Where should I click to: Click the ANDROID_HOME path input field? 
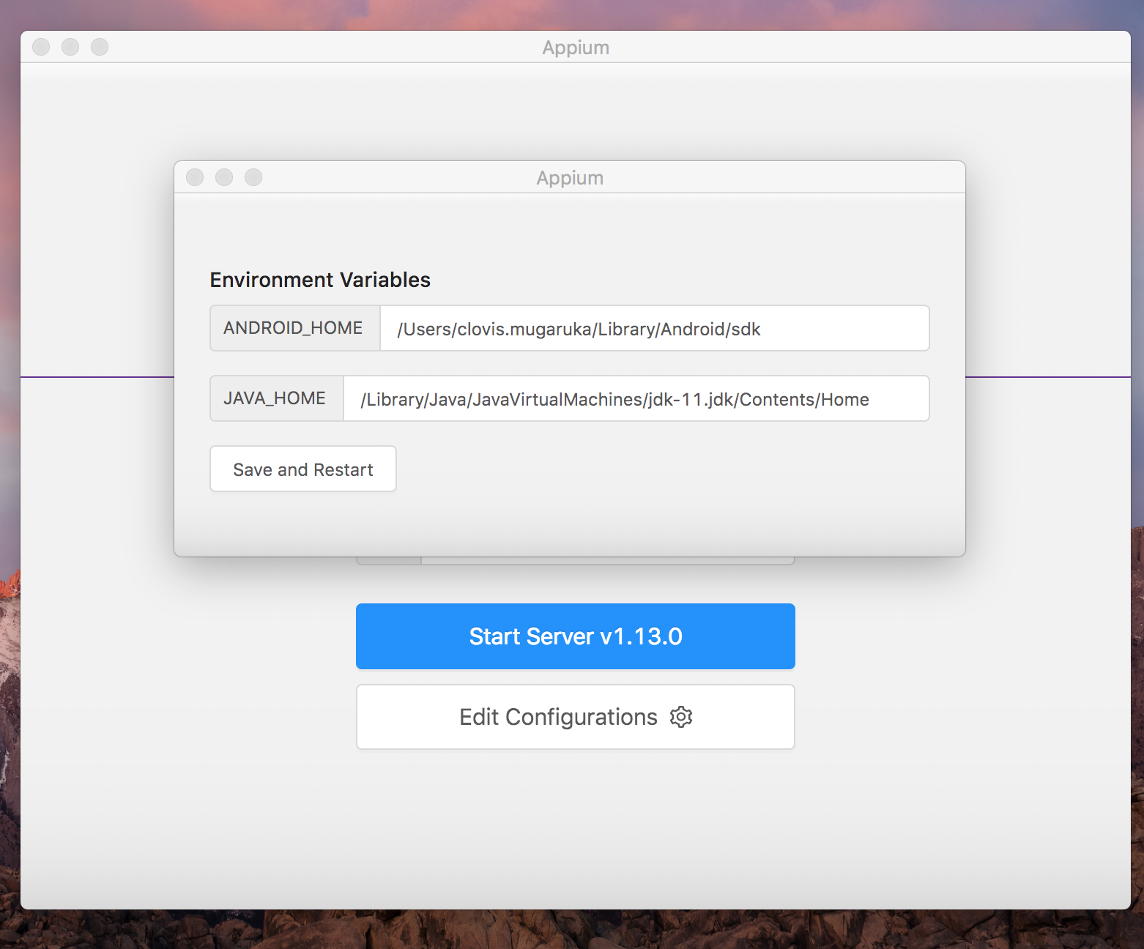click(x=655, y=328)
